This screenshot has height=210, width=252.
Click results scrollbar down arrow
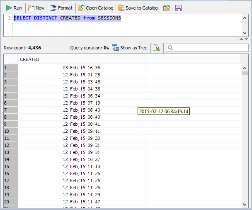[245, 205]
